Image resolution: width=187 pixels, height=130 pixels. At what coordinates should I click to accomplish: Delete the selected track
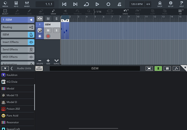(x=40, y=62)
